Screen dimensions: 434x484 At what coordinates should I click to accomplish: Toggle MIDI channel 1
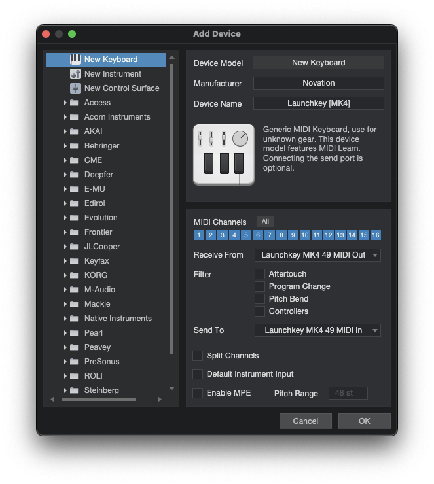[x=199, y=235]
